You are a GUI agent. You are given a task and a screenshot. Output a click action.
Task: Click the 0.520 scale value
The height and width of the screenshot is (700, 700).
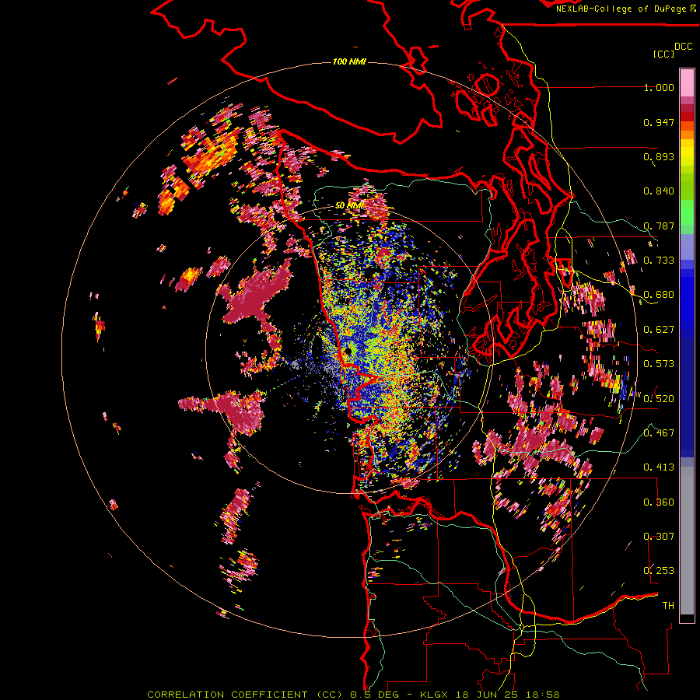pyautogui.click(x=659, y=398)
